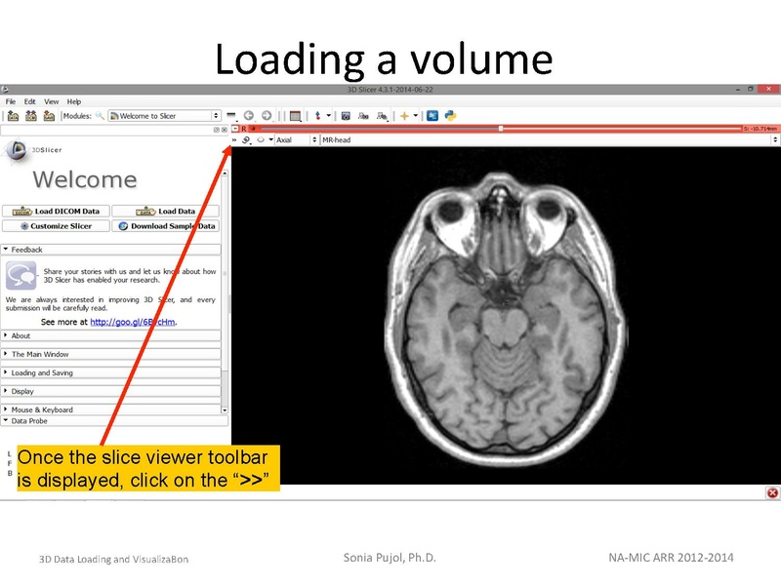Close the module panel with its x icon

[225, 130]
